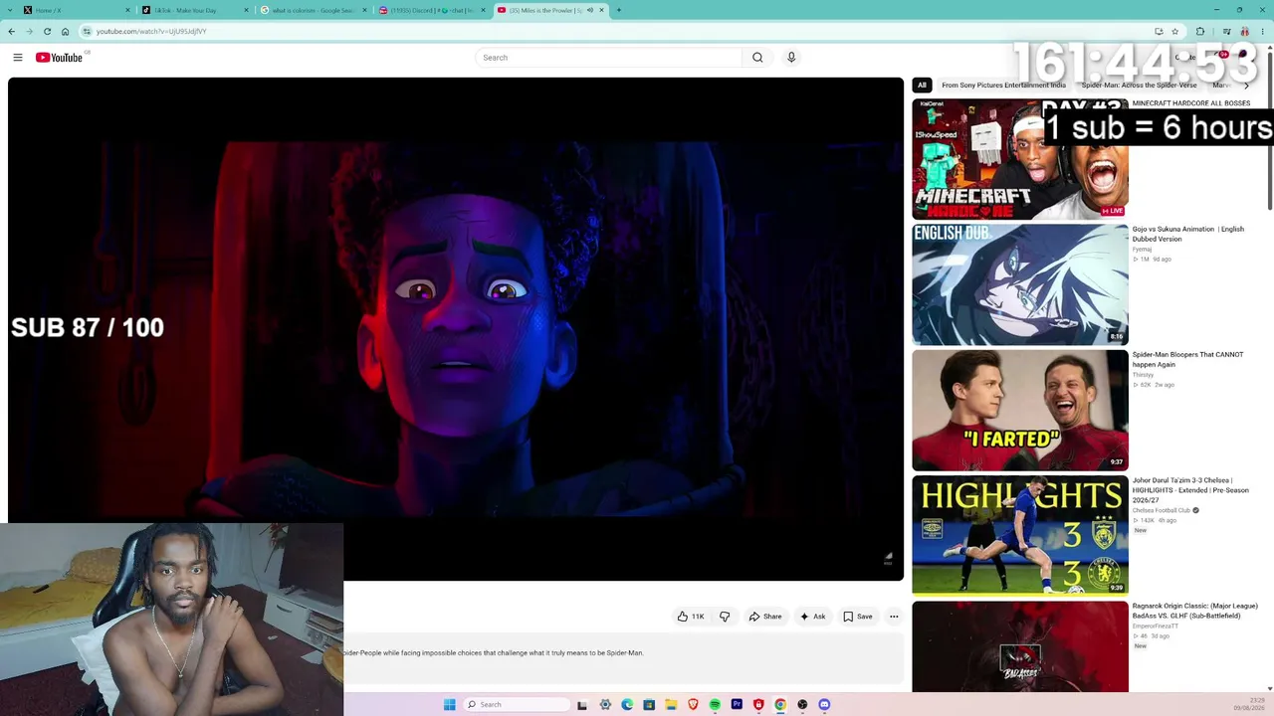Open Premiere Pro from the taskbar
Viewport: 1274px width, 716px height.
point(737,705)
